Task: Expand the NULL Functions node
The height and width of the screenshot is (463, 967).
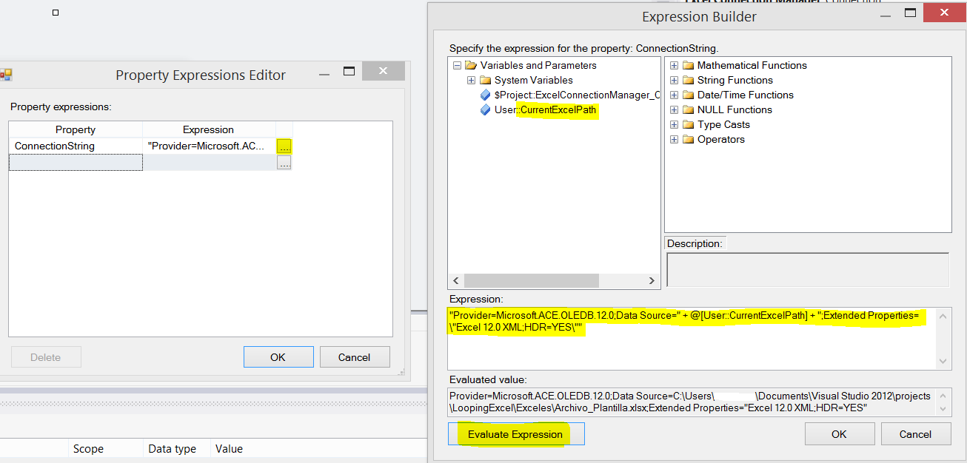Action: coord(674,109)
